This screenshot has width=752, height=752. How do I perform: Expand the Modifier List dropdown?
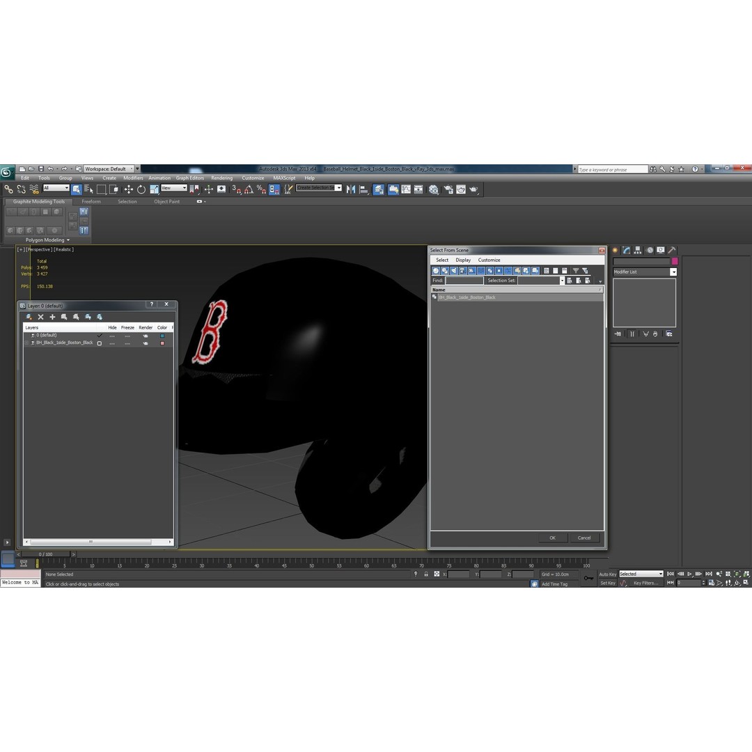pyautogui.click(x=673, y=272)
